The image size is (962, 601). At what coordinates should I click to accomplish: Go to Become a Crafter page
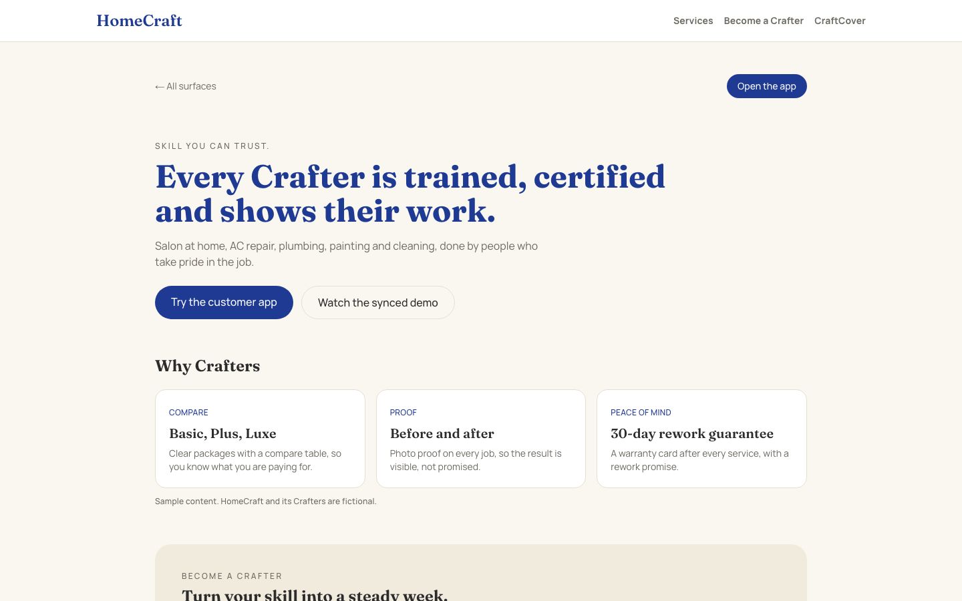pyautogui.click(x=764, y=21)
